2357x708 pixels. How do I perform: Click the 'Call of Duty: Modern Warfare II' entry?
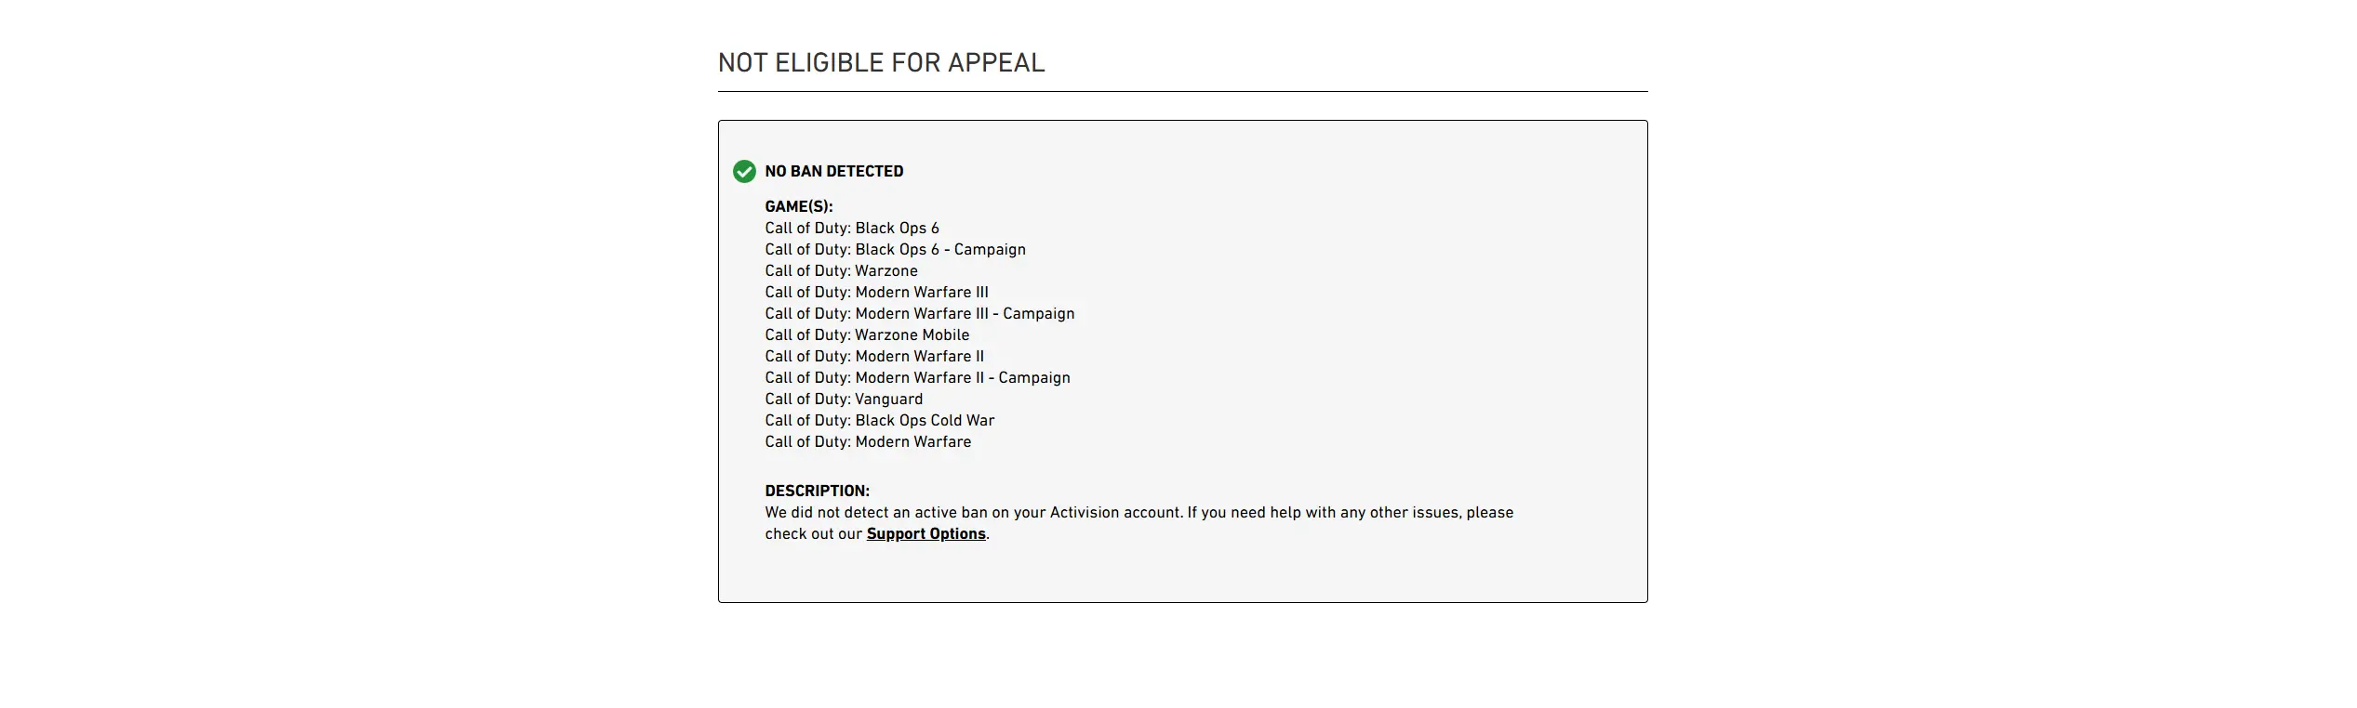(x=873, y=357)
